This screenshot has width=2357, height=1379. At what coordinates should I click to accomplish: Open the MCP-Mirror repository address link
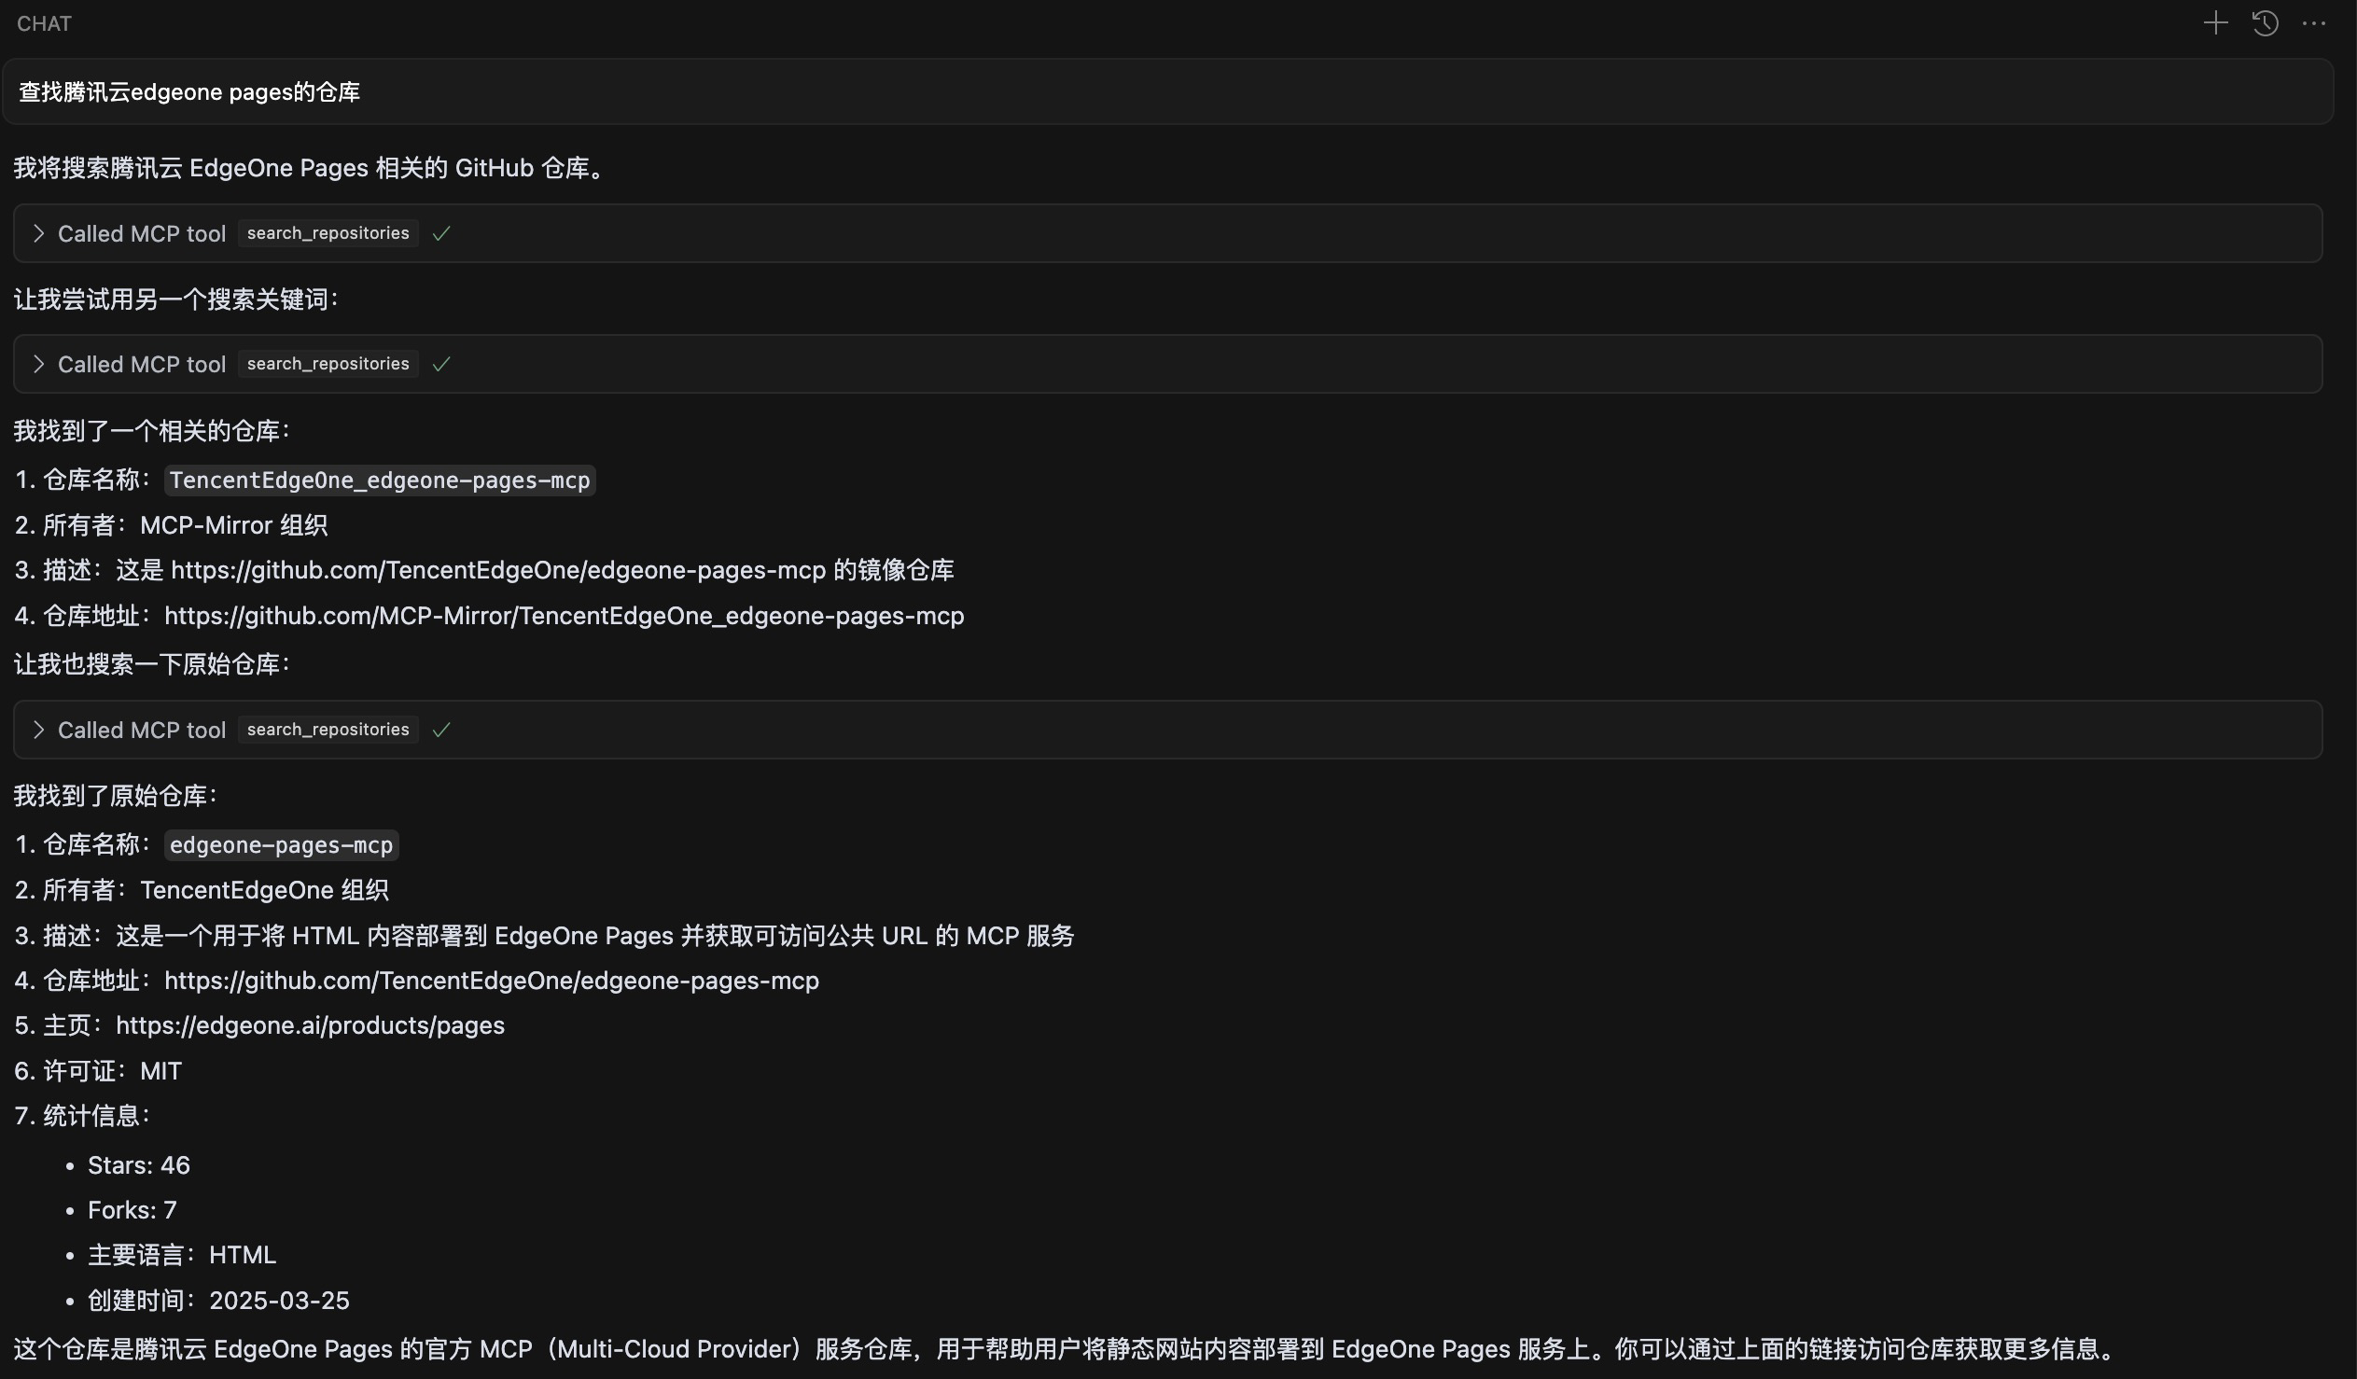[564, 616]
